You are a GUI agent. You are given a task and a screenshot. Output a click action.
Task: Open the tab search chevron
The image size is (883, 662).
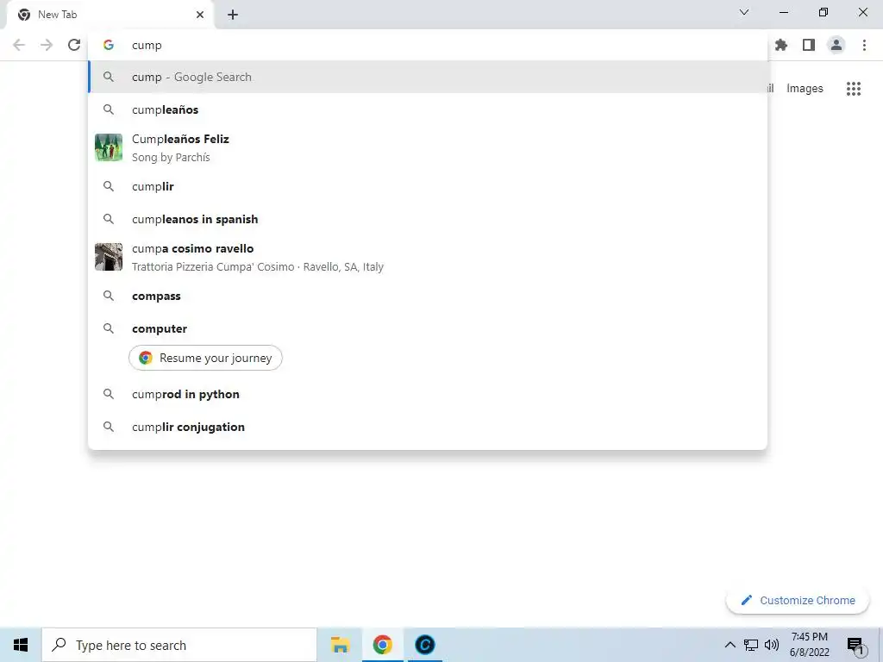(744, 12)
